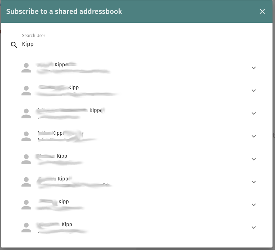Select the third result's person avatar icon
275x250 pixels.
coord(26,113)
